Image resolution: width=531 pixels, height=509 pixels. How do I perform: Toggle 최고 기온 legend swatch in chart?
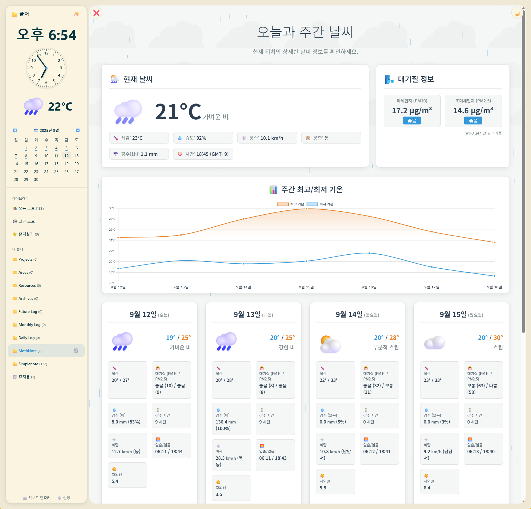283,204
